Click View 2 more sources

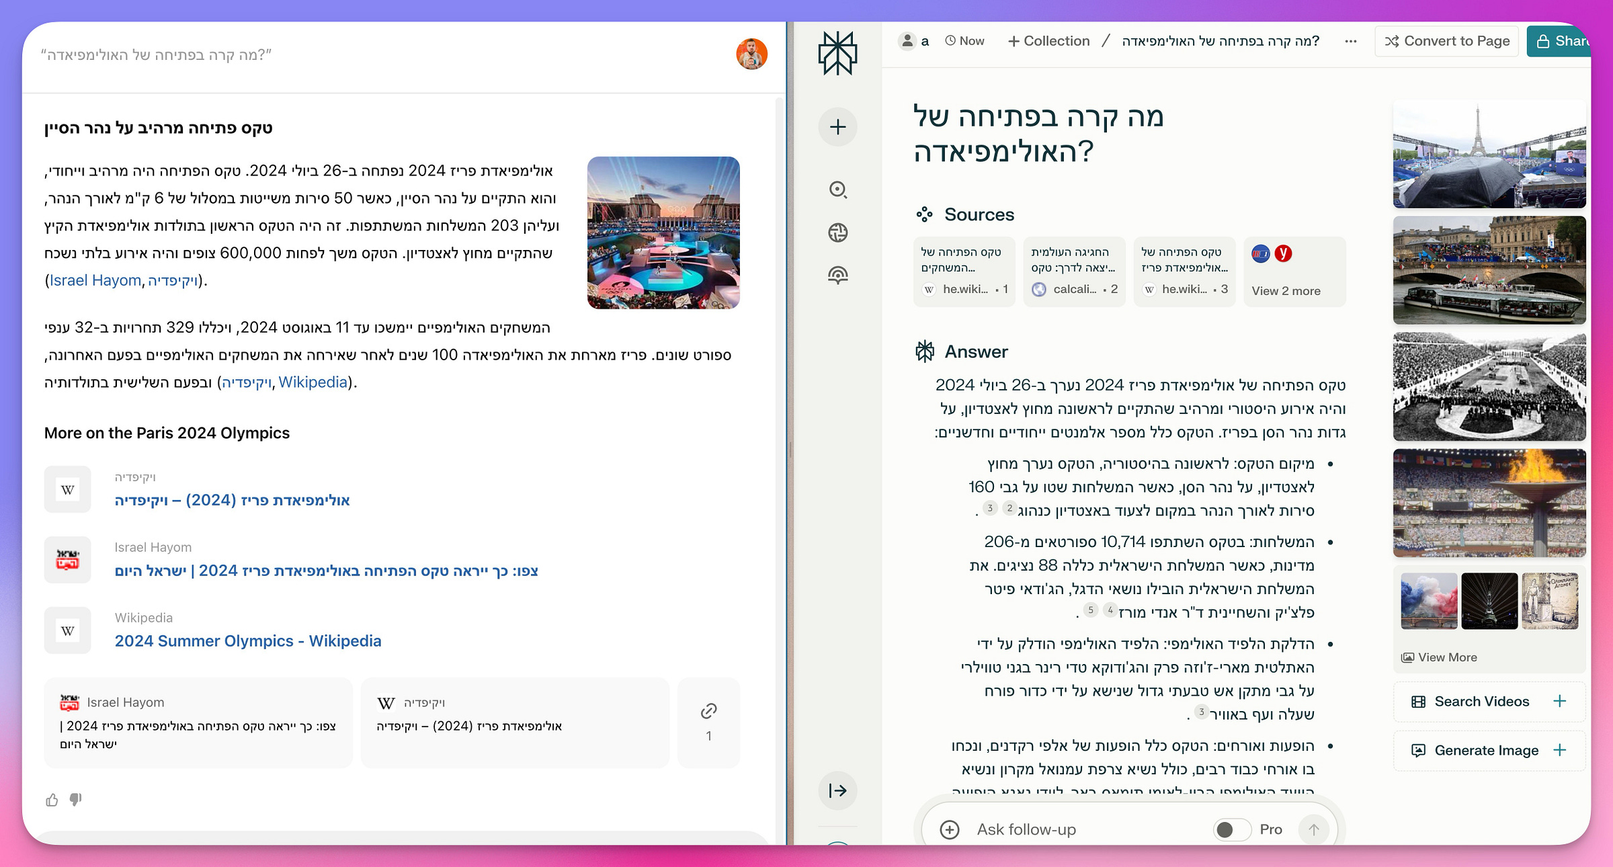coord(1294,272)
